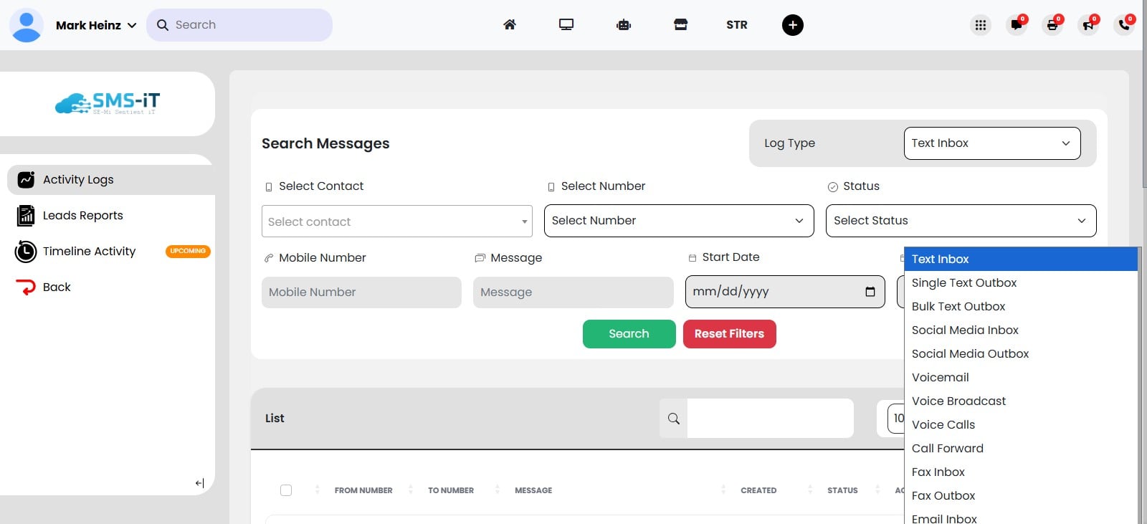Click the green Search button
This screenshot has height=524, width=1147.
point(629,334)
